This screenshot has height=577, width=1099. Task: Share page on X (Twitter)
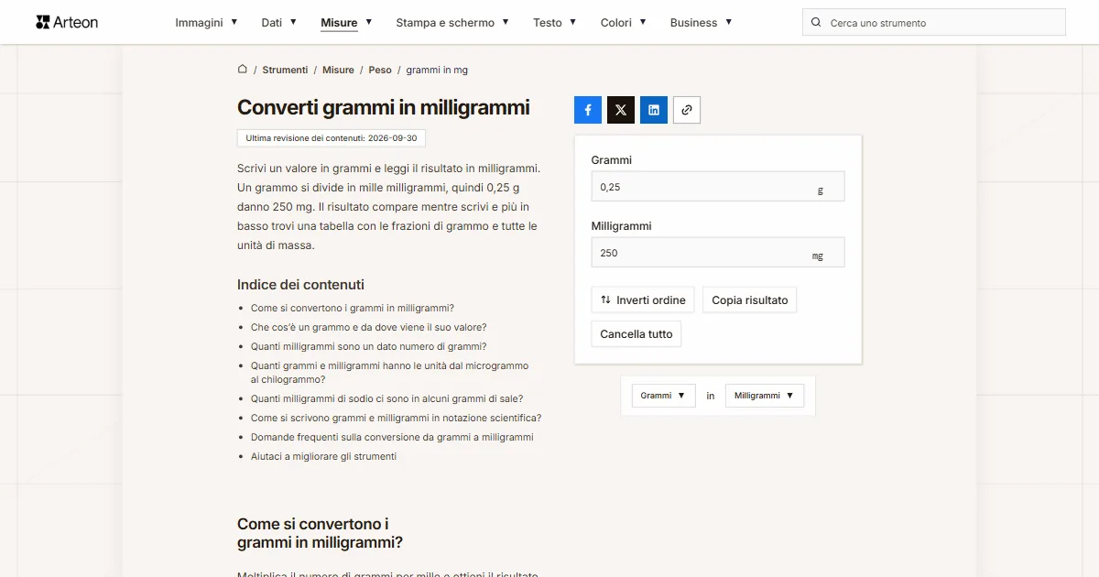coord(621,110)
